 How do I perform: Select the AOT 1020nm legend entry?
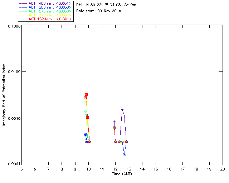pyautogui.click(x=45, y=19)
